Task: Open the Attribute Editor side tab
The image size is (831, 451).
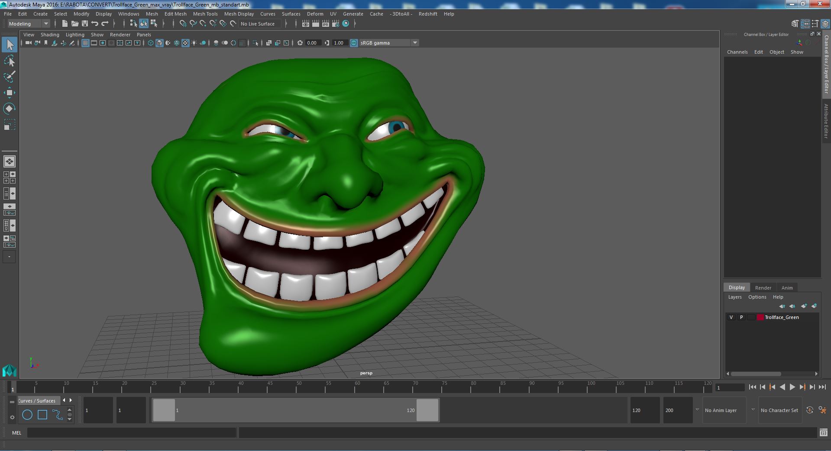Action: point(826,121)
